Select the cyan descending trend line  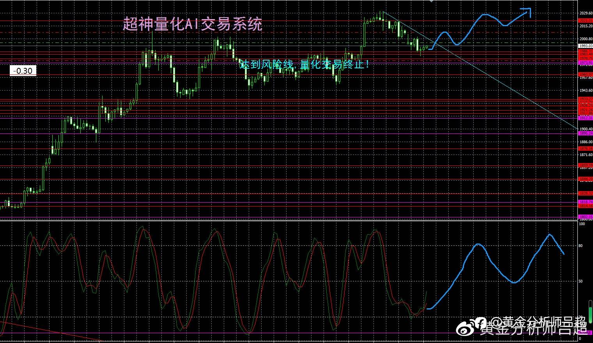[x=480, y=70]
